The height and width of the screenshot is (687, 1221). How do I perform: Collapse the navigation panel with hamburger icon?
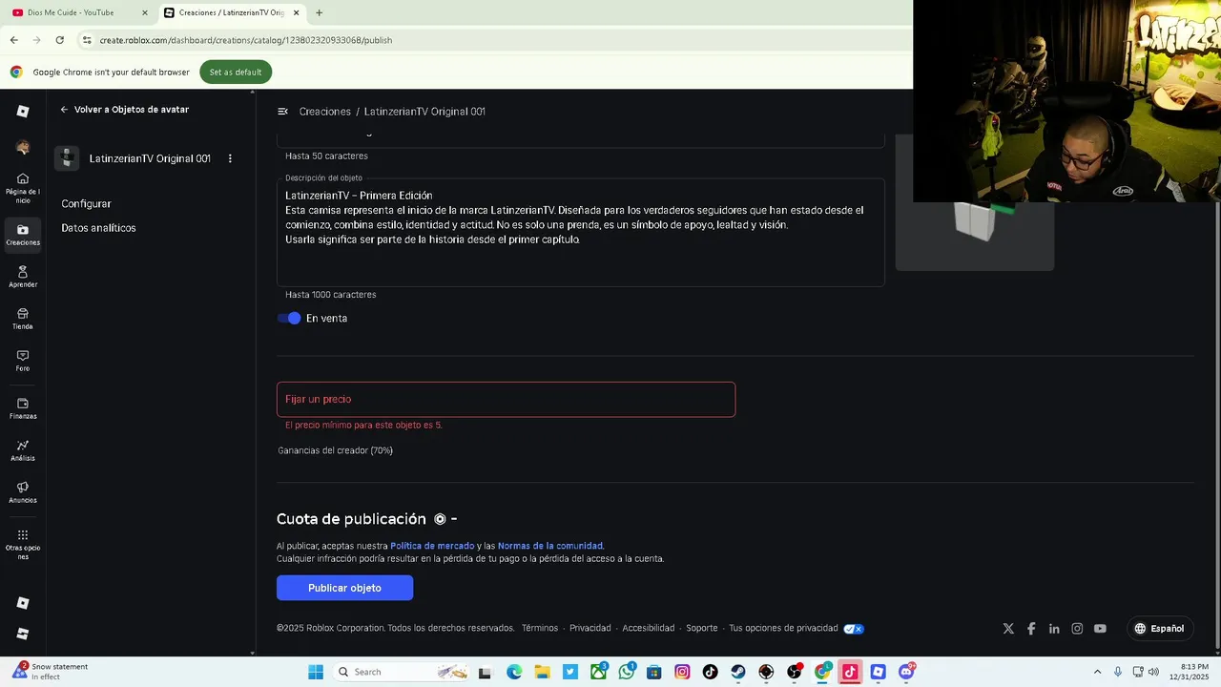(282, 112)
